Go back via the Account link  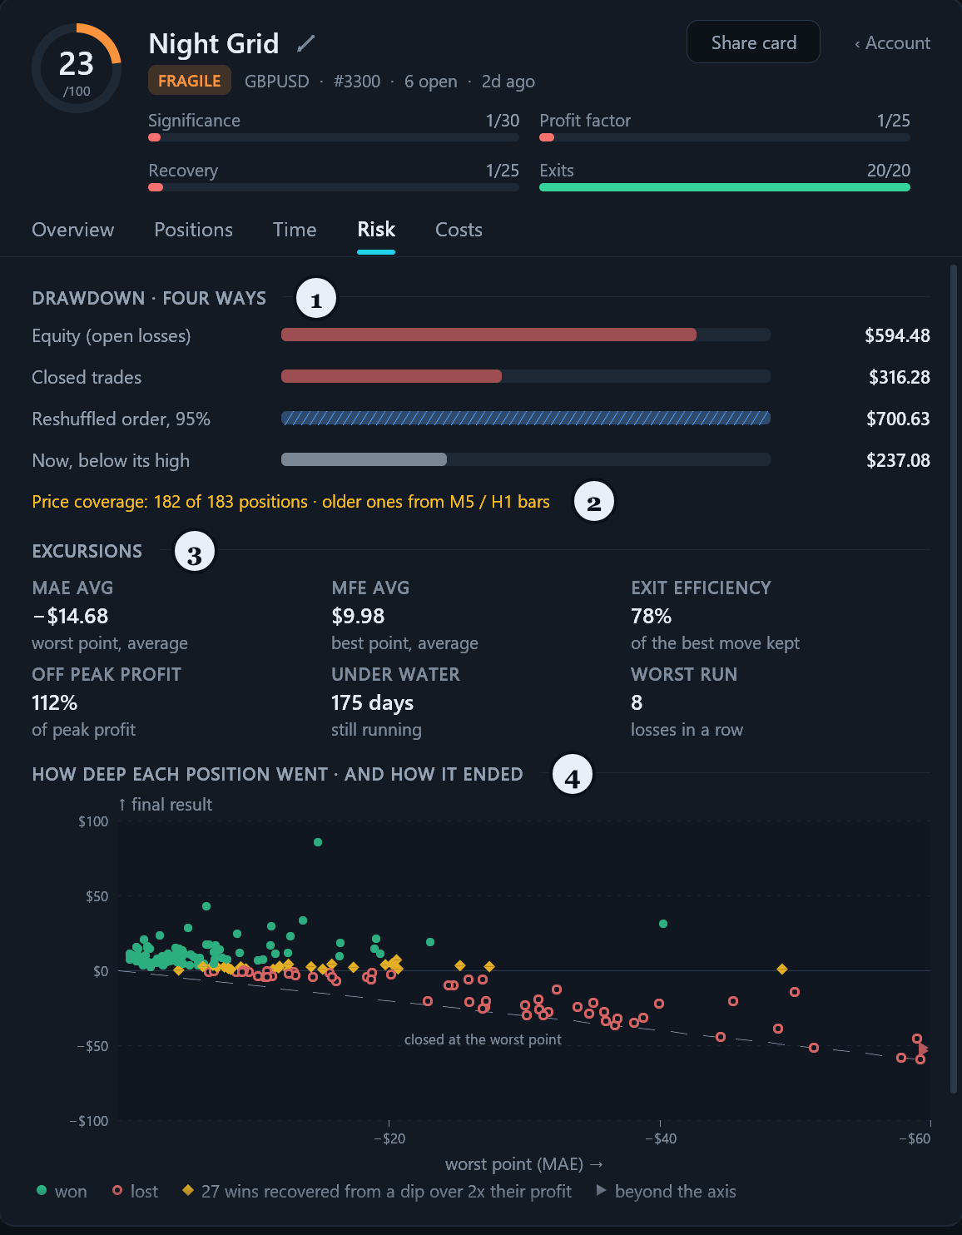click(x=892, y=42)
